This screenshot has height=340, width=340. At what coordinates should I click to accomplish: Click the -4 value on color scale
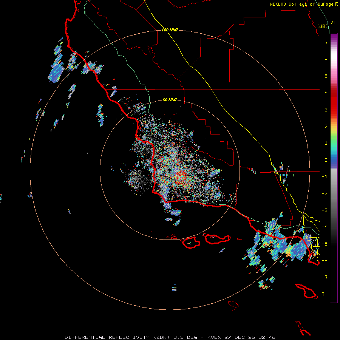[x=325, y=227]
